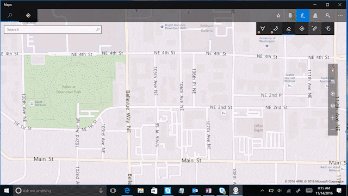
Task: Open OneNote from the taskbar
Action: pos(208,191)
